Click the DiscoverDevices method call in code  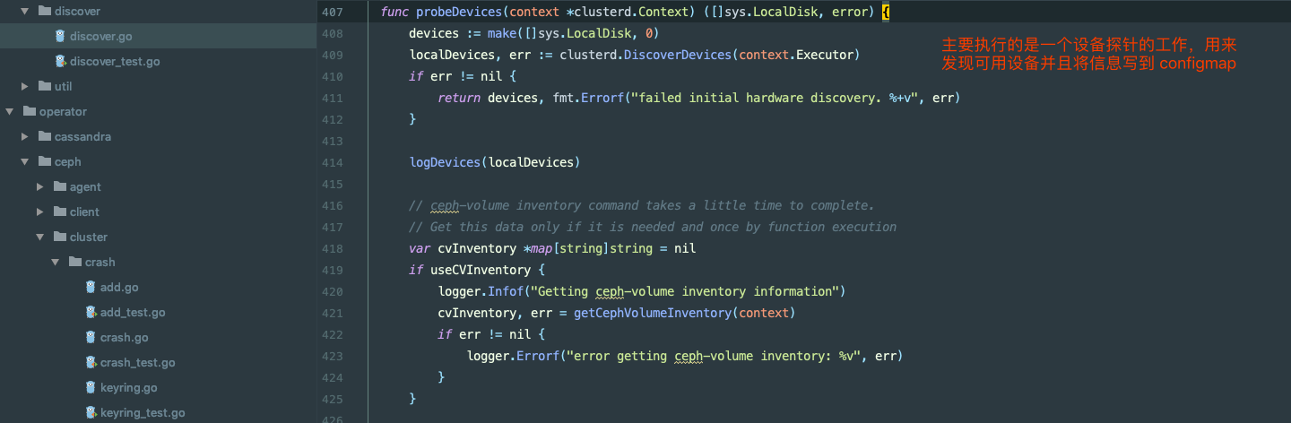(x=678, y=55)
